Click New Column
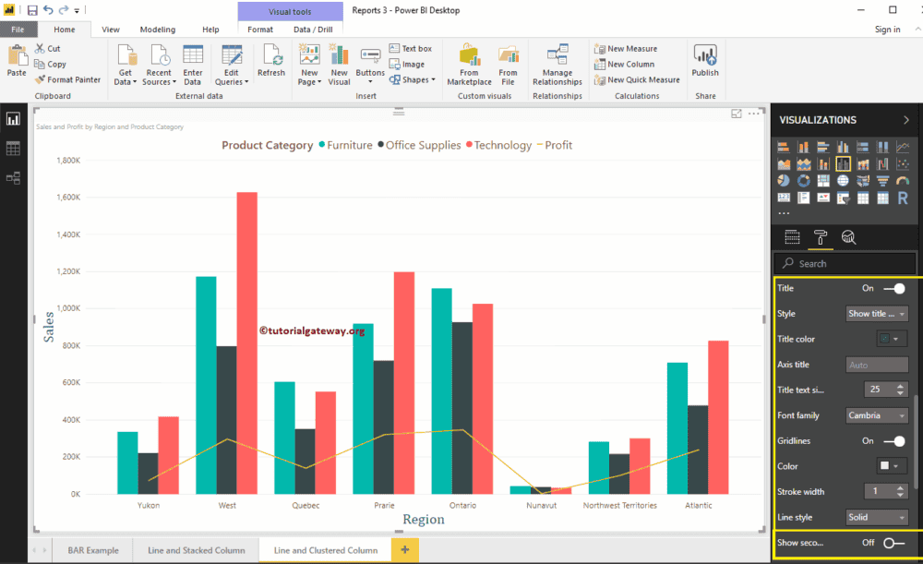This screenshot has width=923, height=564. (x=625, y=65)
